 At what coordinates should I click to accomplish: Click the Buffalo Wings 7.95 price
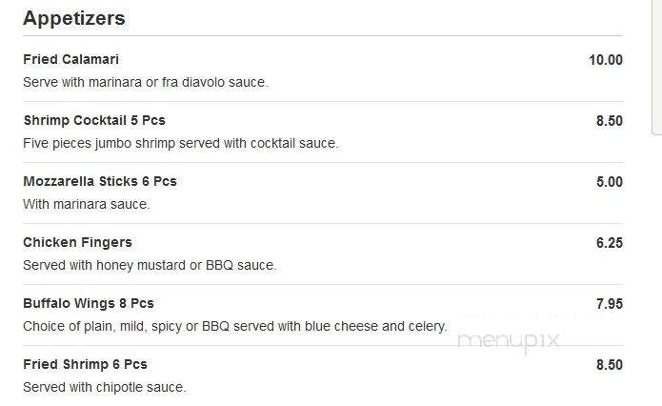click(610, 304)
